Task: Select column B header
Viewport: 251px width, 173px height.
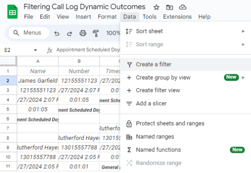Action: [x=79, y=61]
